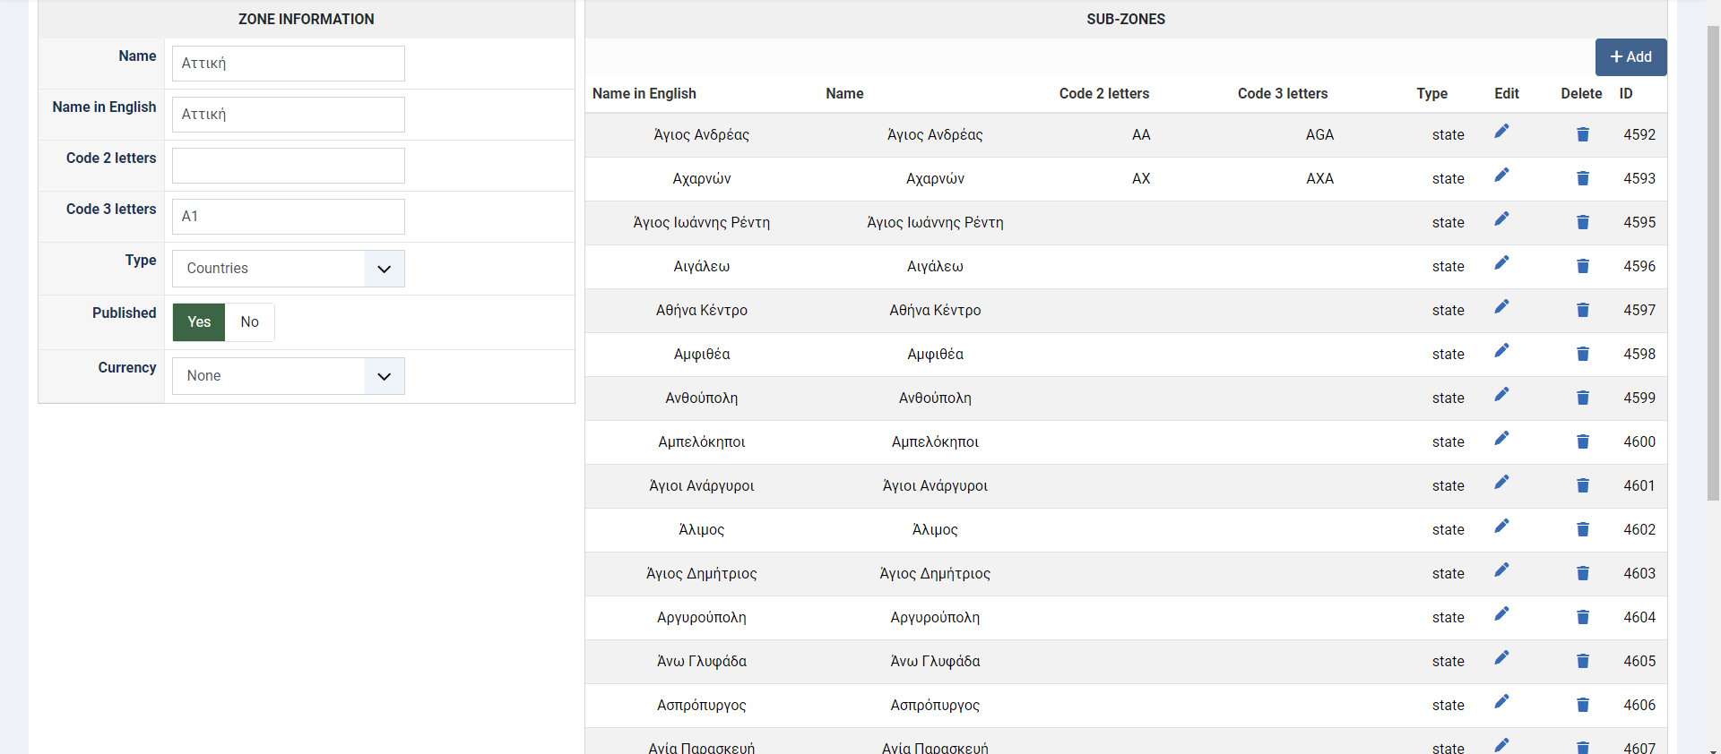
Task: Click the edit pencil for Άγιος Ανδρέας
Action: click(1501, 132)
